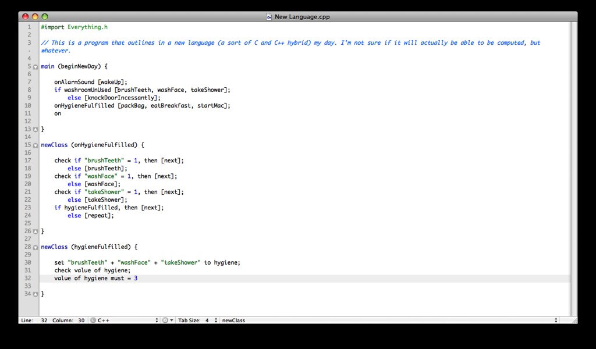
Task: Click value of hygiene must = 3 line
Action: pyautogui.click(x=96, y=279)
